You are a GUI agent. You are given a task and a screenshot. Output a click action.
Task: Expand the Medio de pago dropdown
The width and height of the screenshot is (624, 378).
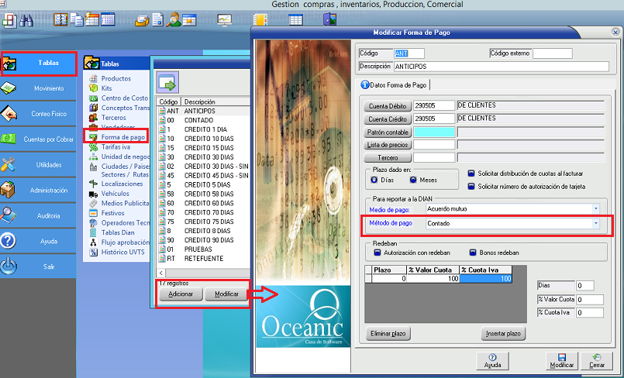pos(595,208)
